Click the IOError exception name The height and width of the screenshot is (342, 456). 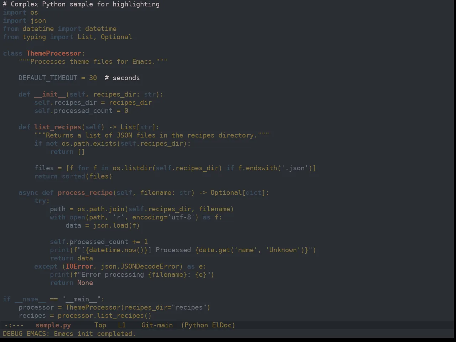79,266
